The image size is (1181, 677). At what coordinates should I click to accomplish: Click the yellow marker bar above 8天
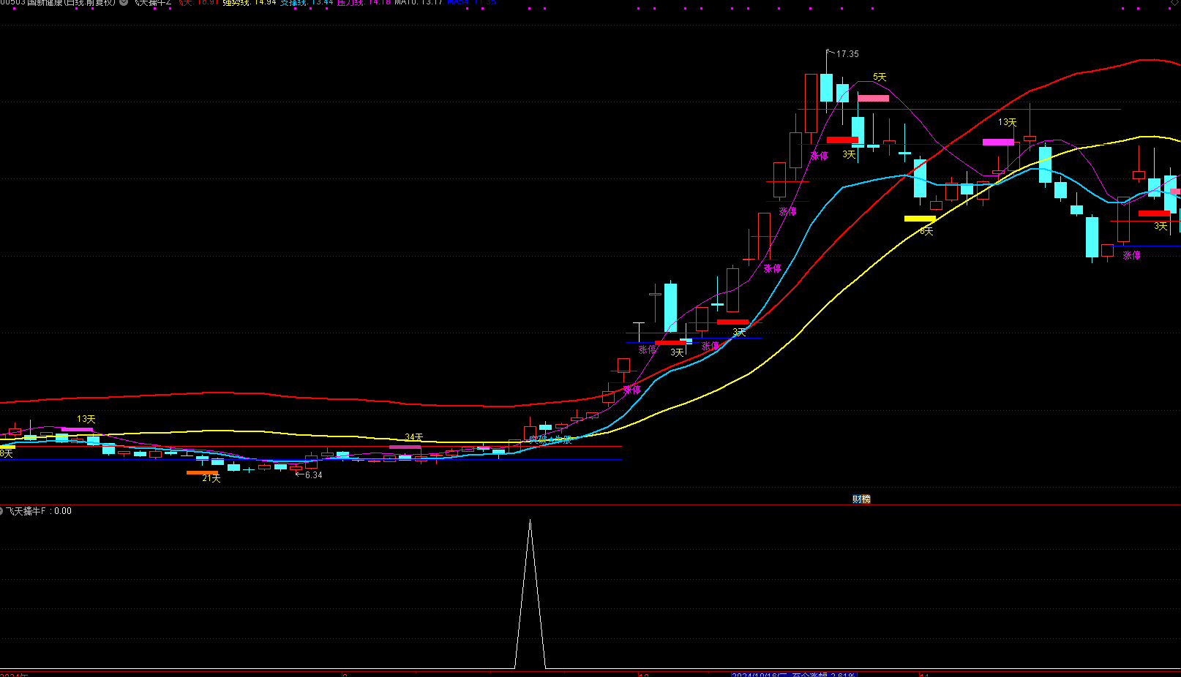[x=920, y=219]
